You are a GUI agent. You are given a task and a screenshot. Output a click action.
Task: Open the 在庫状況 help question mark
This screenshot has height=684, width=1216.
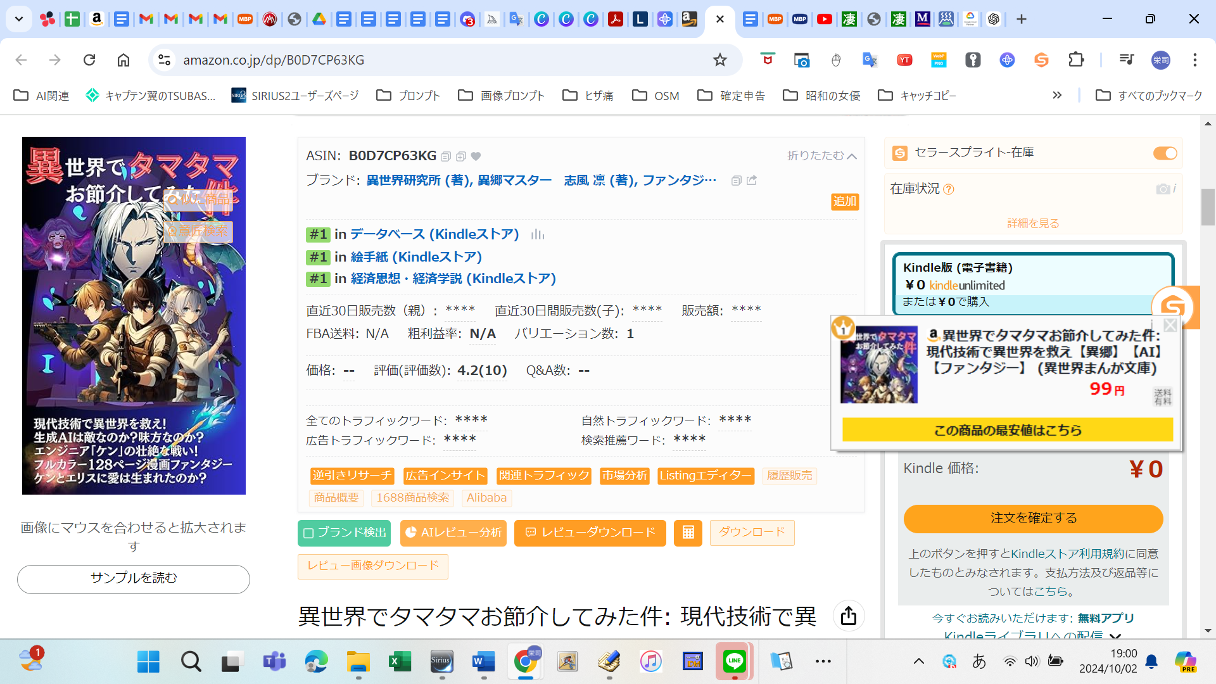948,189
